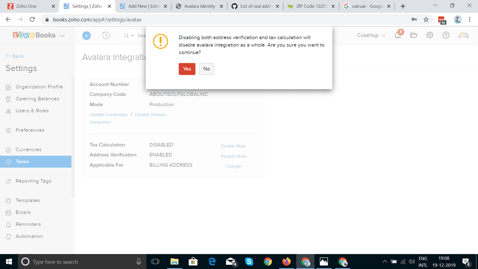Cancel the dialog with the No button

coord(207,69)
